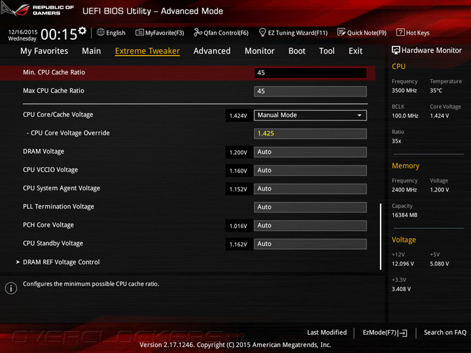This screenshot has height=353, width=471.
Task: Click the Hot Keys question mark icon
Action: [x=400, y=32]
